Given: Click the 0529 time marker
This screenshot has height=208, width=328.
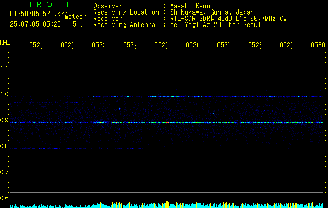Looking at the screenshot, I should [x=286, y=45].
